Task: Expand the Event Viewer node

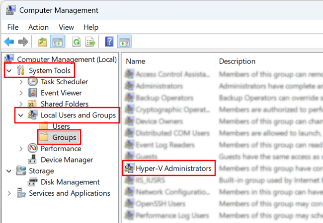Action: [21, 93]
